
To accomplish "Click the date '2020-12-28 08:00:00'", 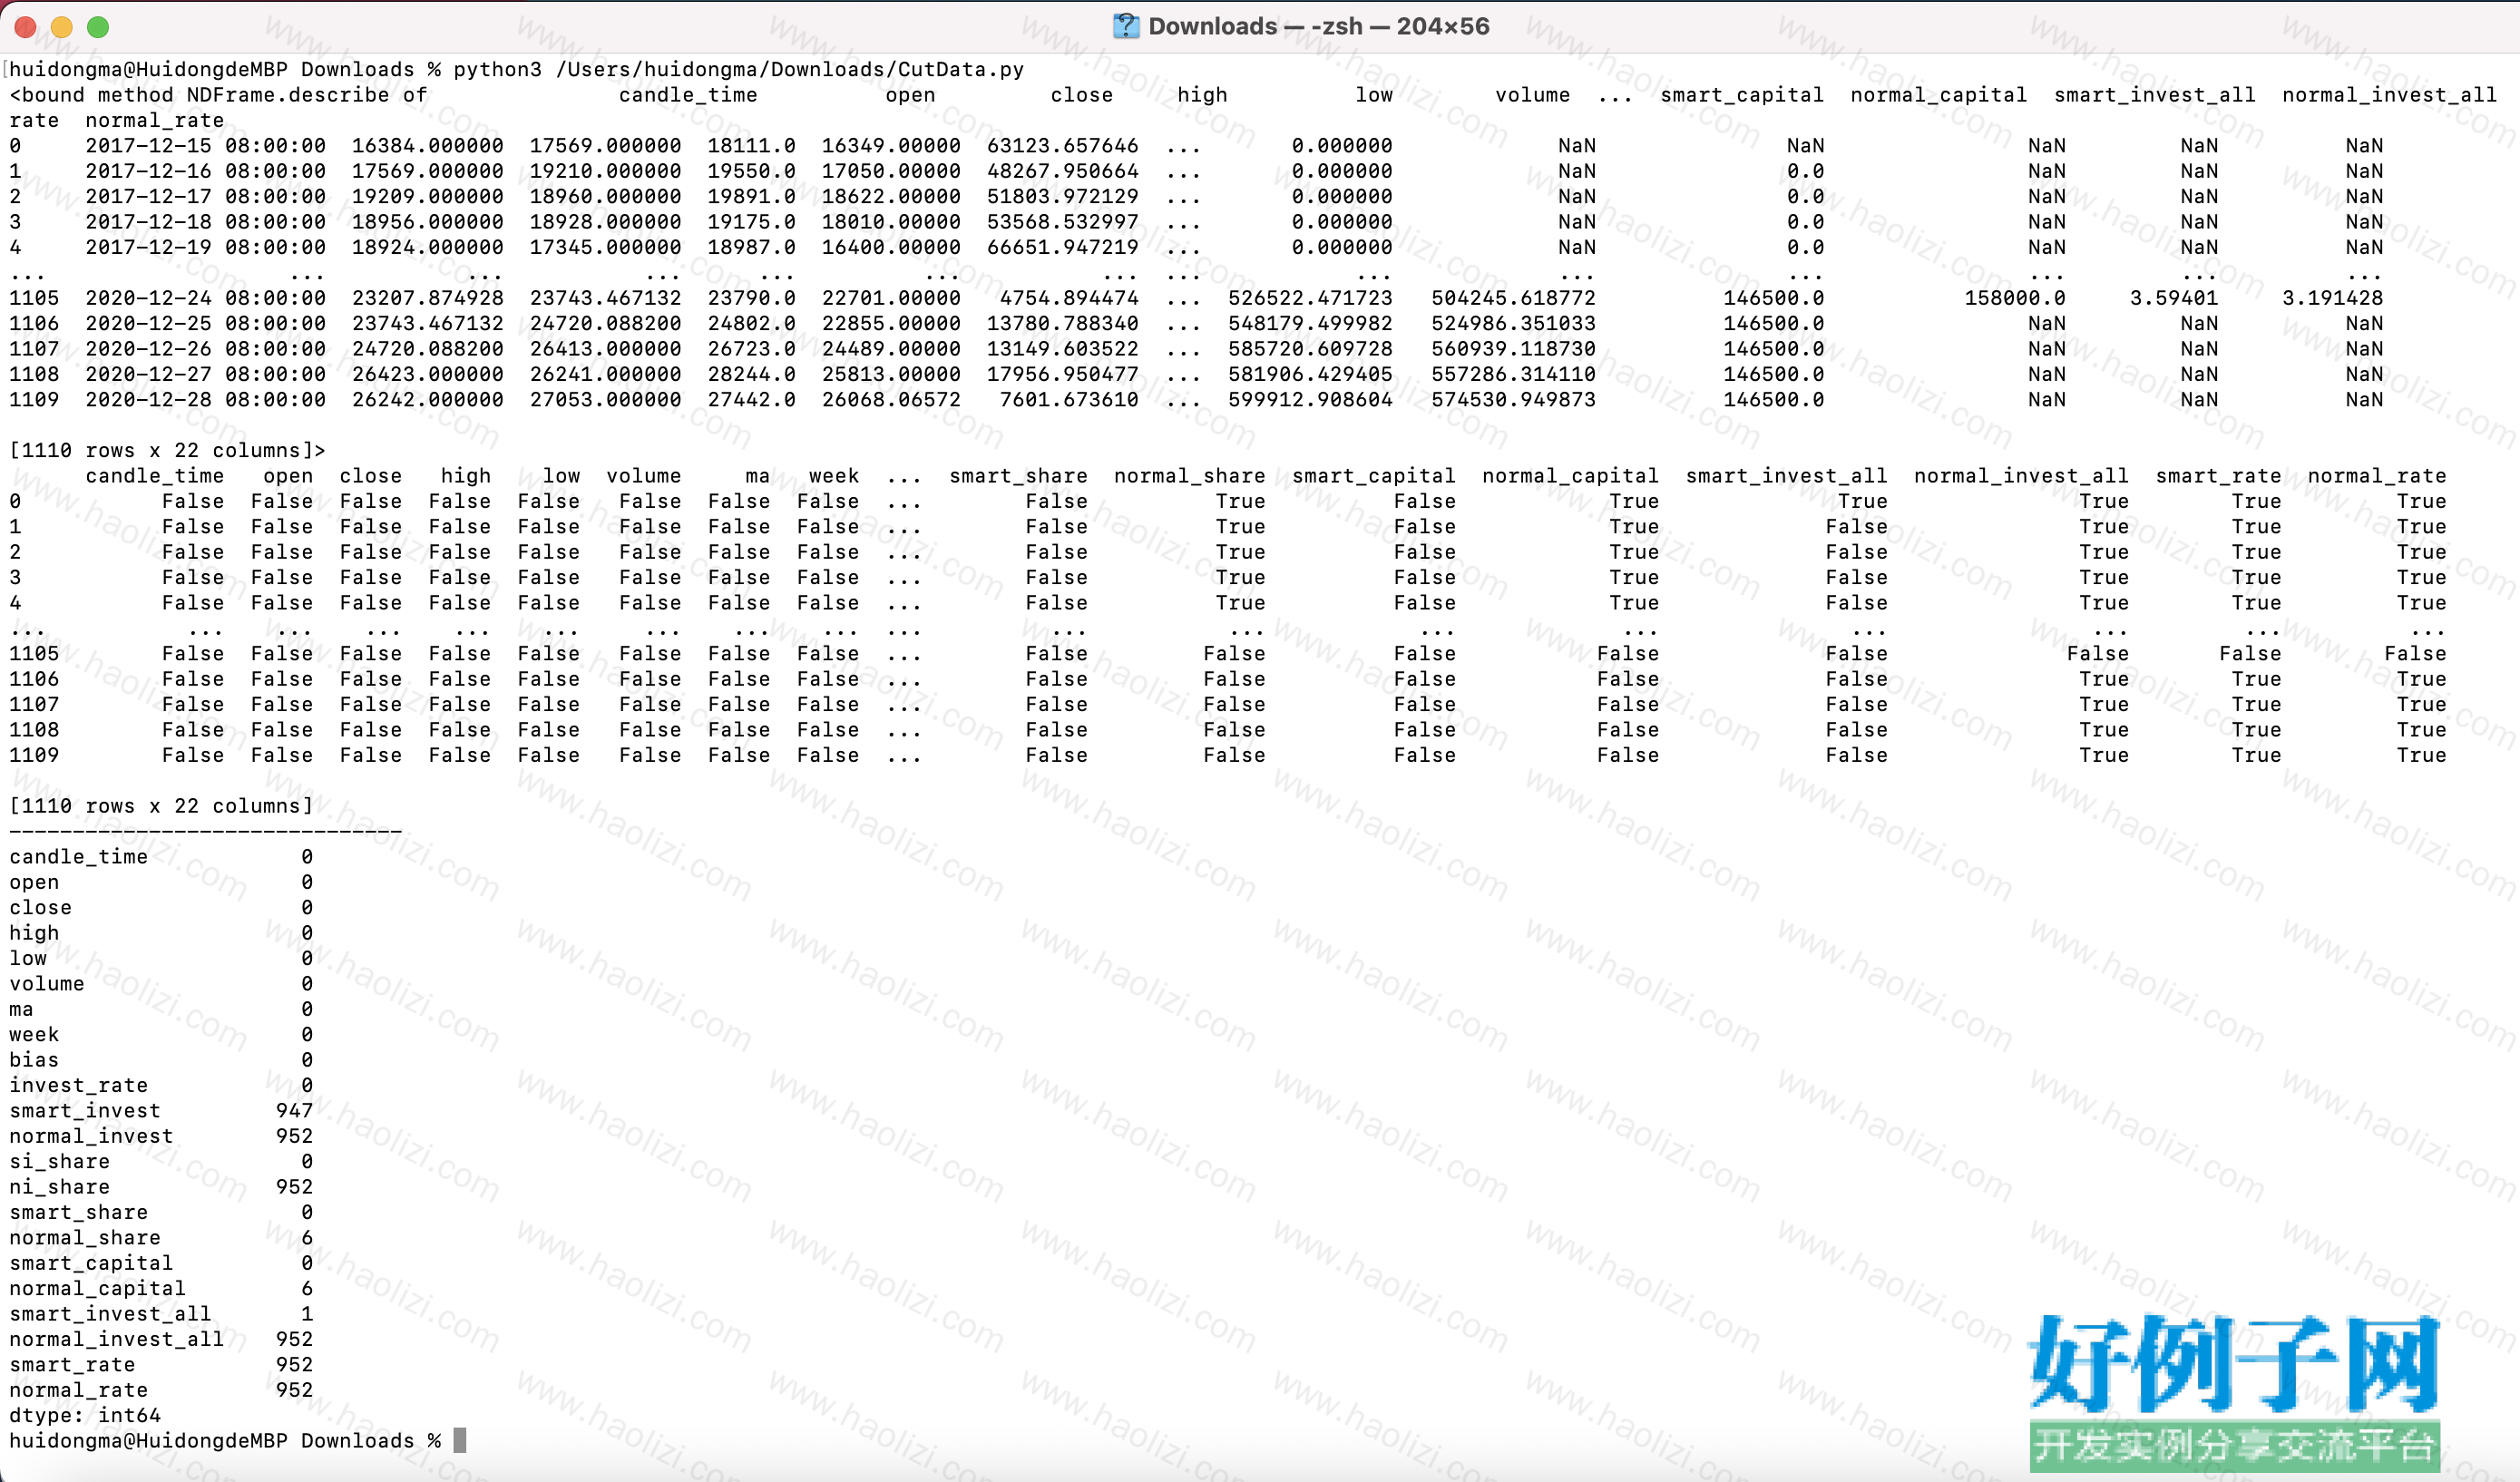I will (205, 400).
